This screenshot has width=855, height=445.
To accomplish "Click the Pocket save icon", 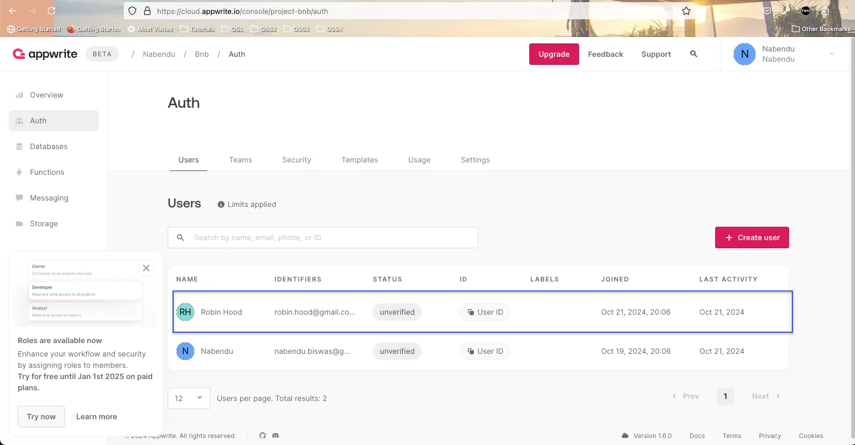I will click(x=767, y=11).
